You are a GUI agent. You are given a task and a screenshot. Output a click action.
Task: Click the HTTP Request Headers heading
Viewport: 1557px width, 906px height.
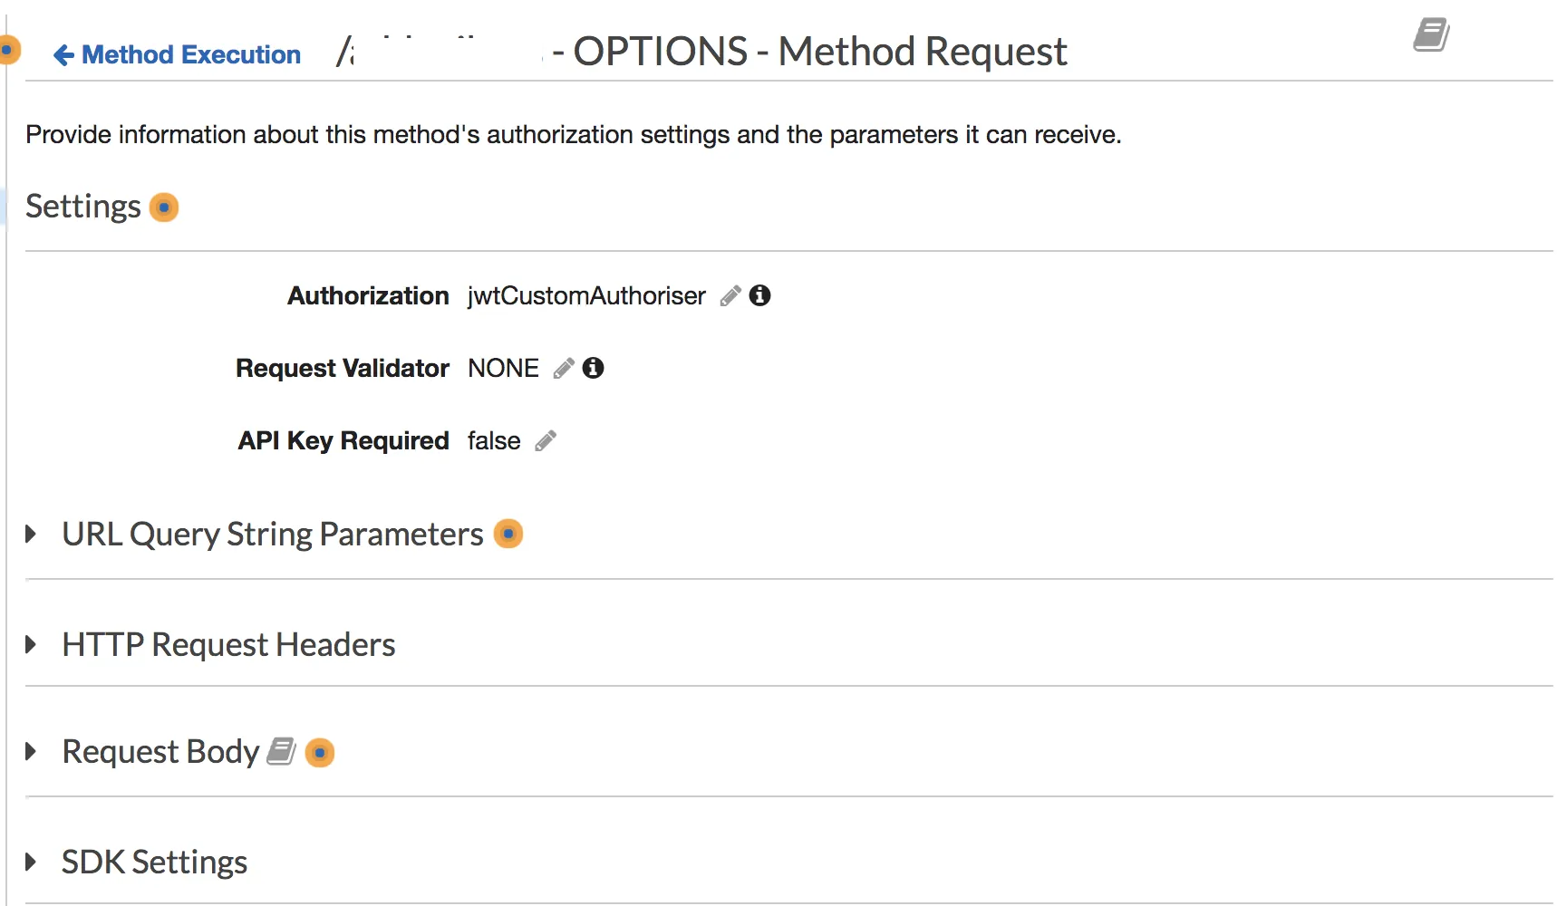228,645
